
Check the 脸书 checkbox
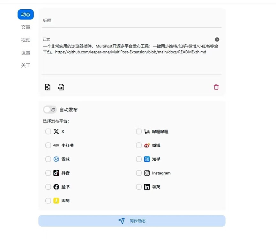[x=48, y=187]
